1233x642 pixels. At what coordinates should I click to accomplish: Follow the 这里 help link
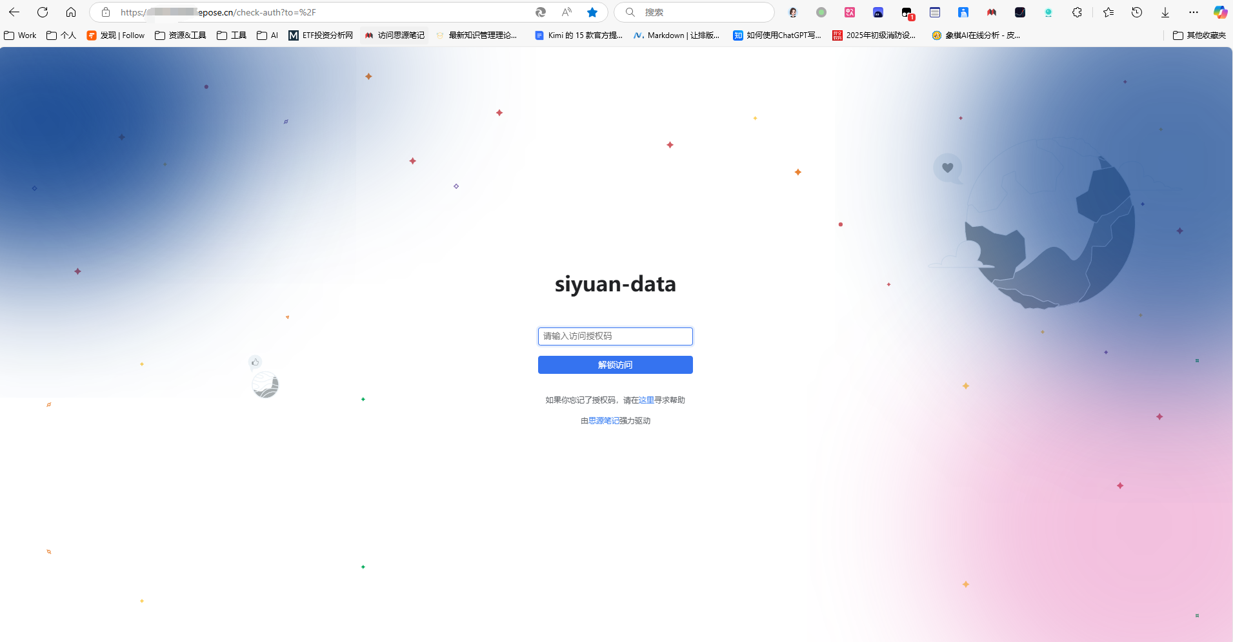pyautogui.click(x=647, y=400)
